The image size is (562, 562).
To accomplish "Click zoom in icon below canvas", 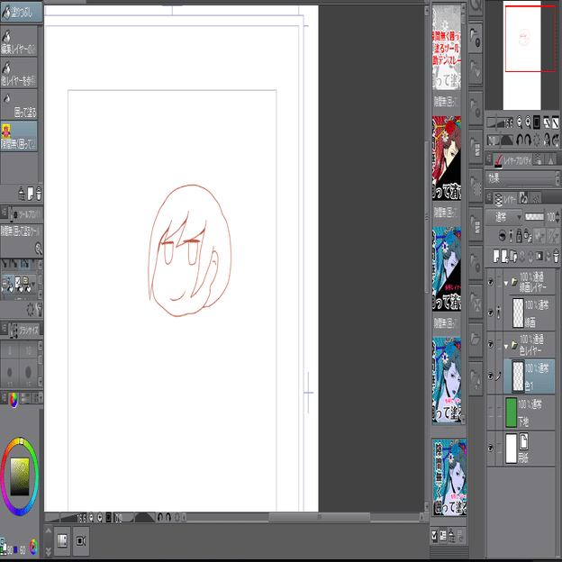I will pos(100,517).
